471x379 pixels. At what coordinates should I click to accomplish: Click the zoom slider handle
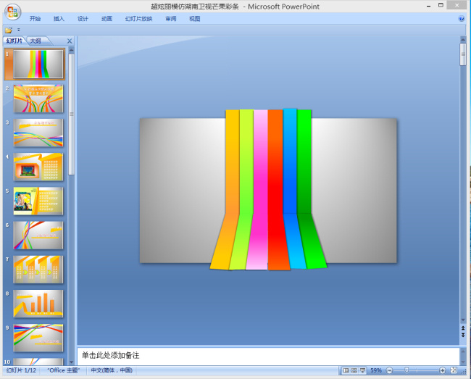(407, 370)
